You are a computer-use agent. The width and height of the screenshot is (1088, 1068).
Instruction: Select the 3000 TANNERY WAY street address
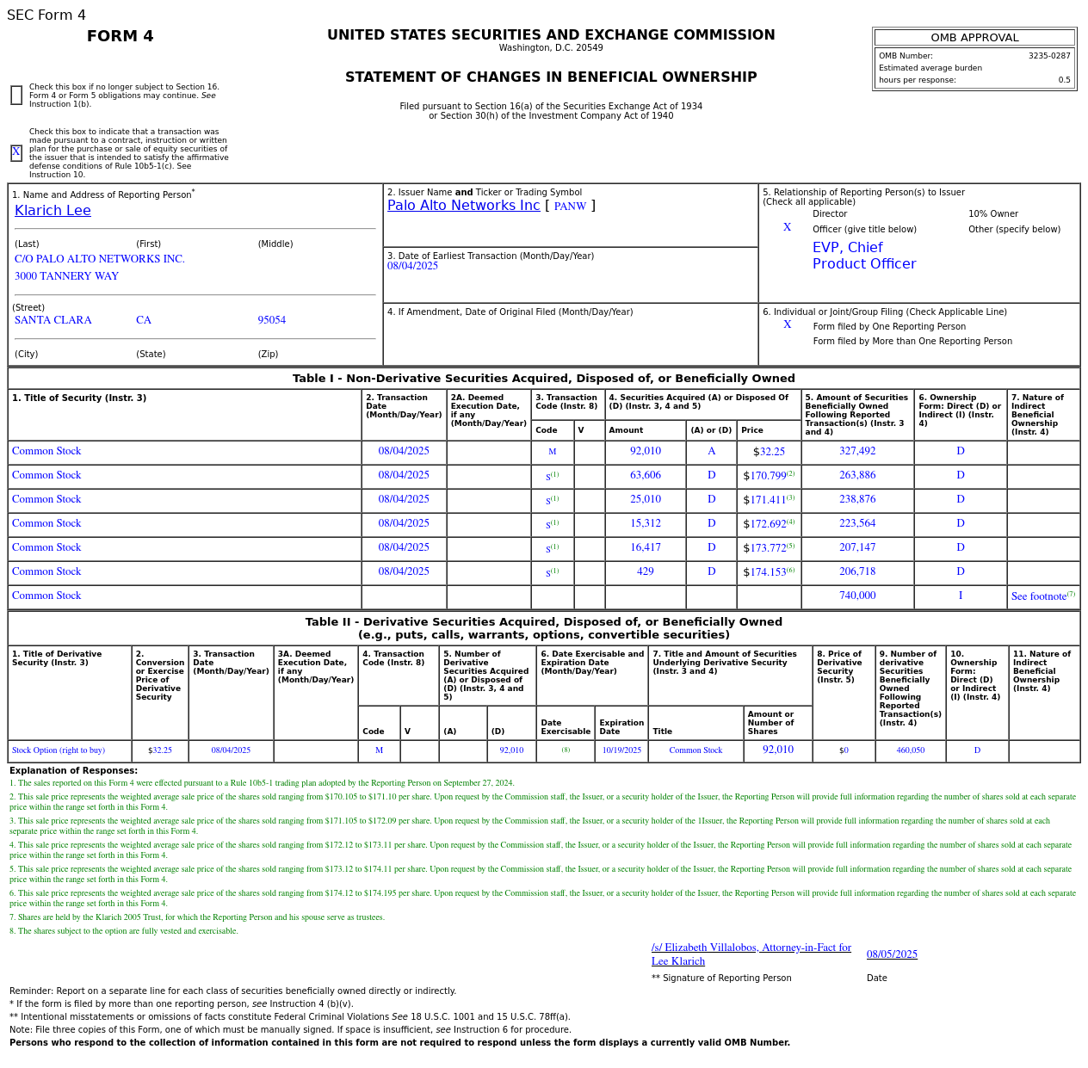click(x=66, y=276)
